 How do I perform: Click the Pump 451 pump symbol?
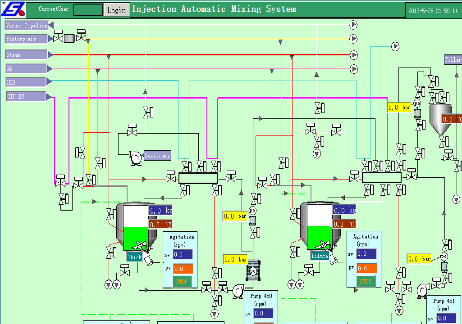tap(422, 291)
